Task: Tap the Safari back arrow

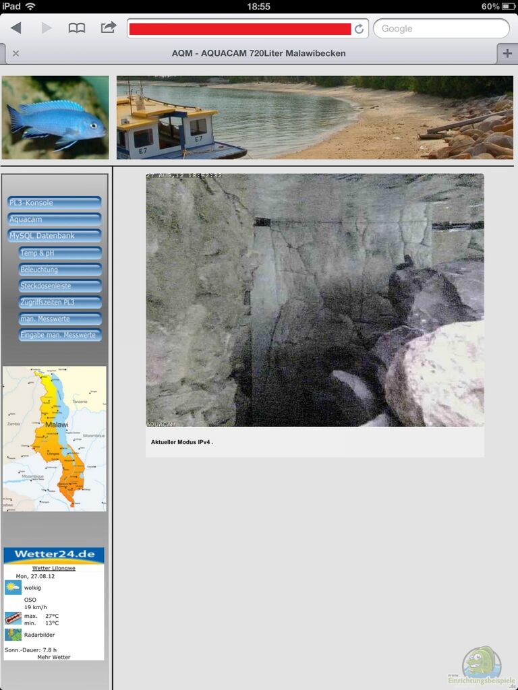Action: [x=16, y=28]
